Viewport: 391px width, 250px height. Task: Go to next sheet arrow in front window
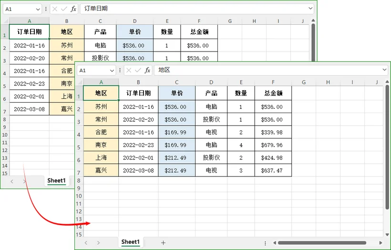pyautogui.click(x=99, y=243)
